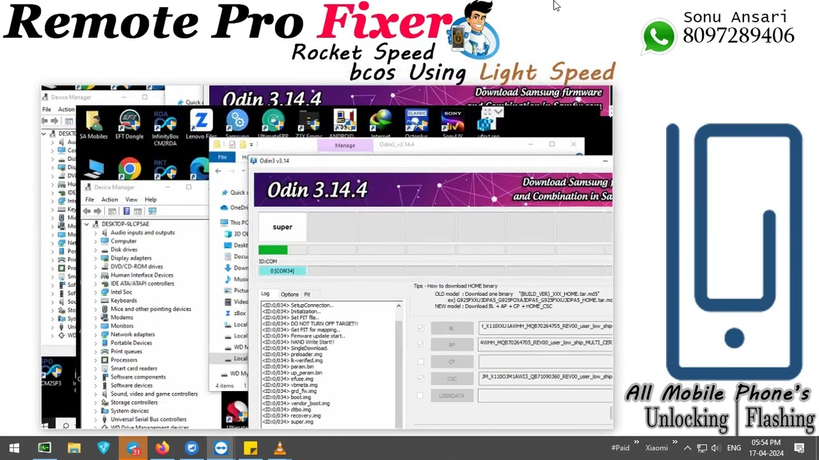Image resolution: width=819 pixels, height=460 pixels.
Task: Open Sticky Notes from the taskbar
Action: [250, 448]
